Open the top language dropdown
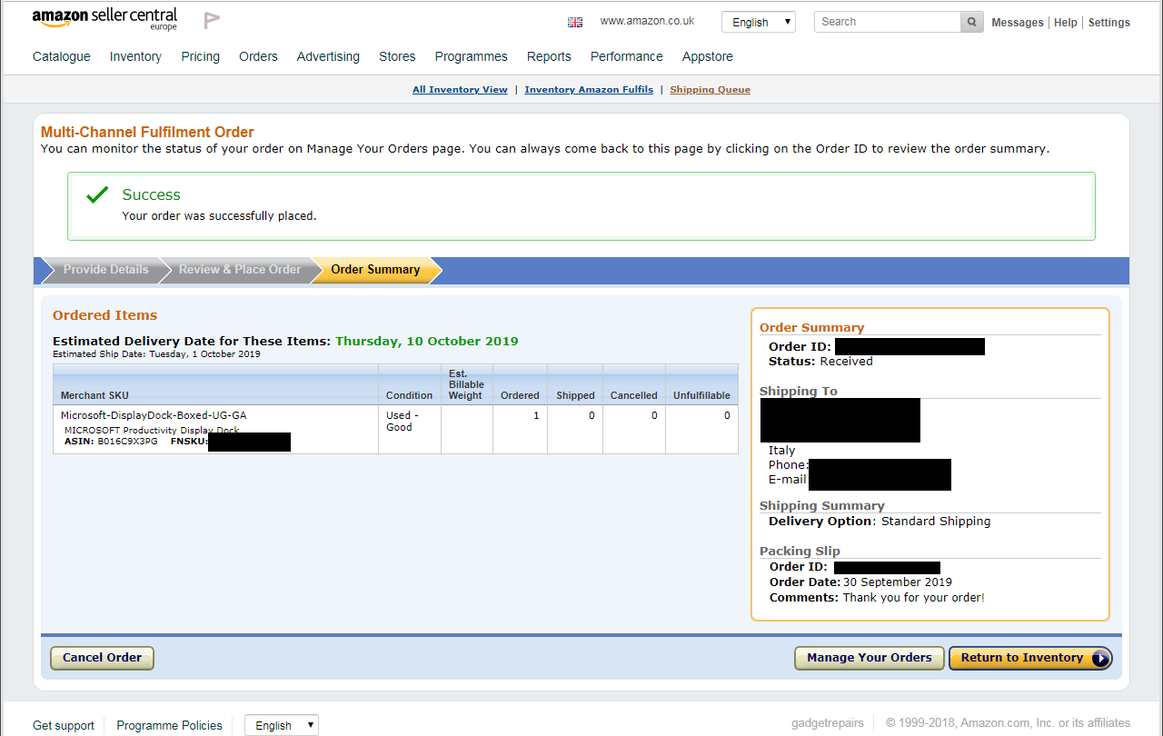Viewport: 1163px width, 736px height. (759, 22)
